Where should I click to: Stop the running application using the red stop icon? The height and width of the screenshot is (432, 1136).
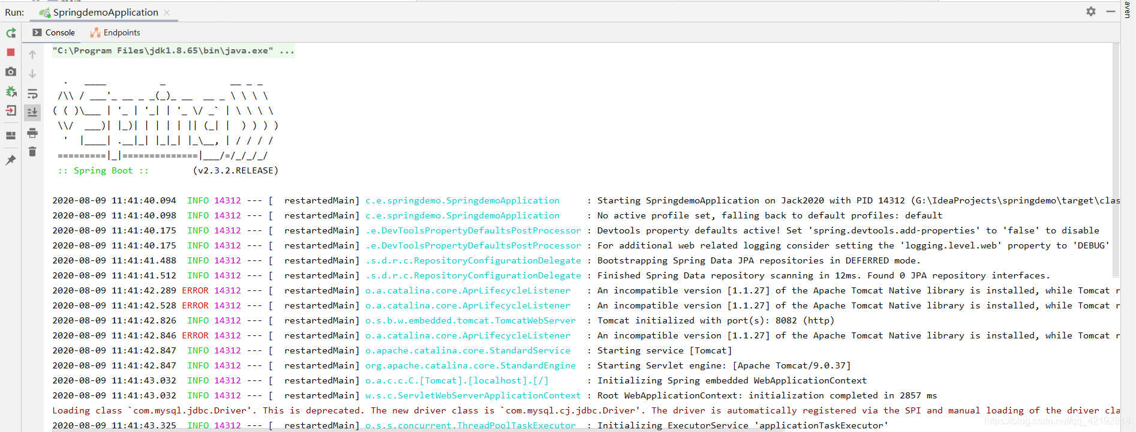11,52
